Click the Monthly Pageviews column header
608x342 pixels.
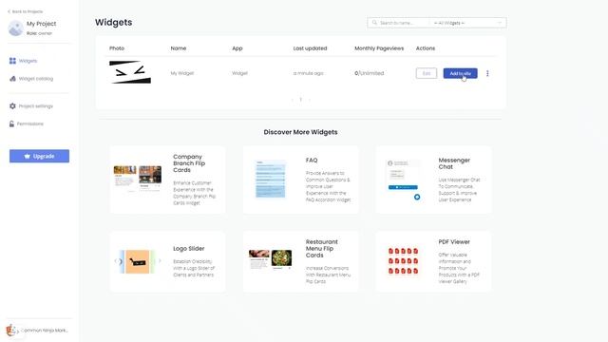coord(379,48)
